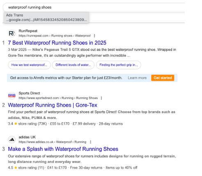Click the '28-day returns' text
Screen dimensions: 202x176
tap(111, 124)
